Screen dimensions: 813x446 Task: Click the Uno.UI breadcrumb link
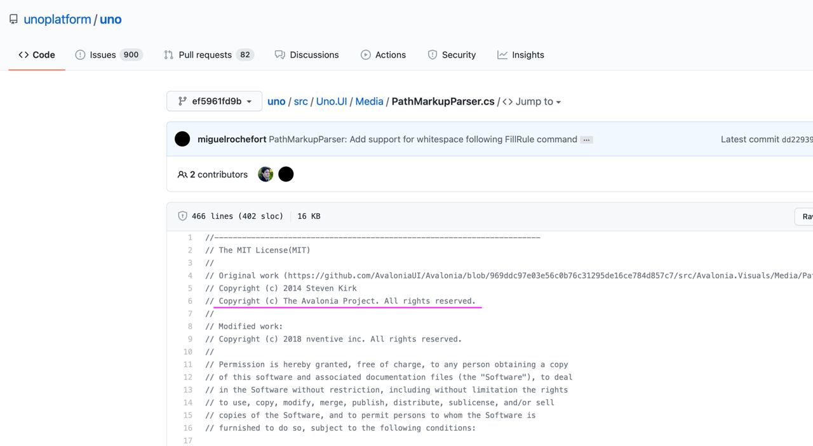point(332,102)
